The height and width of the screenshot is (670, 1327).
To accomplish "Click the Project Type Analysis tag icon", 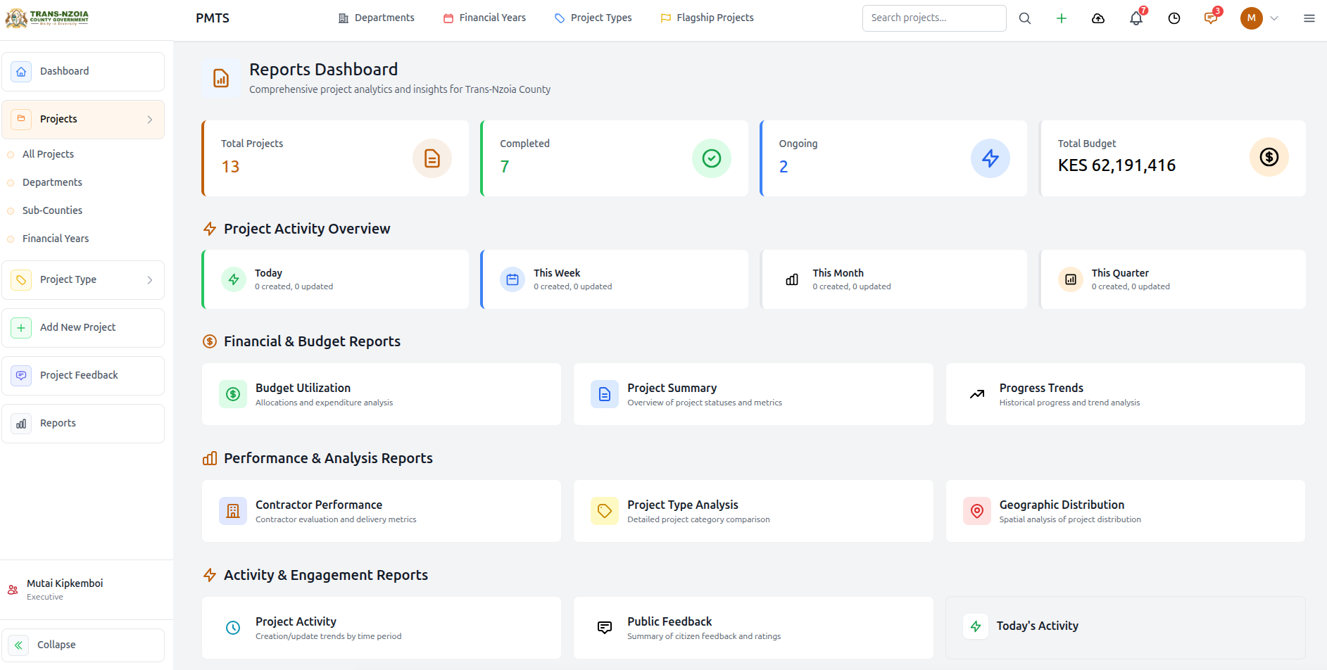I will 605,511.
